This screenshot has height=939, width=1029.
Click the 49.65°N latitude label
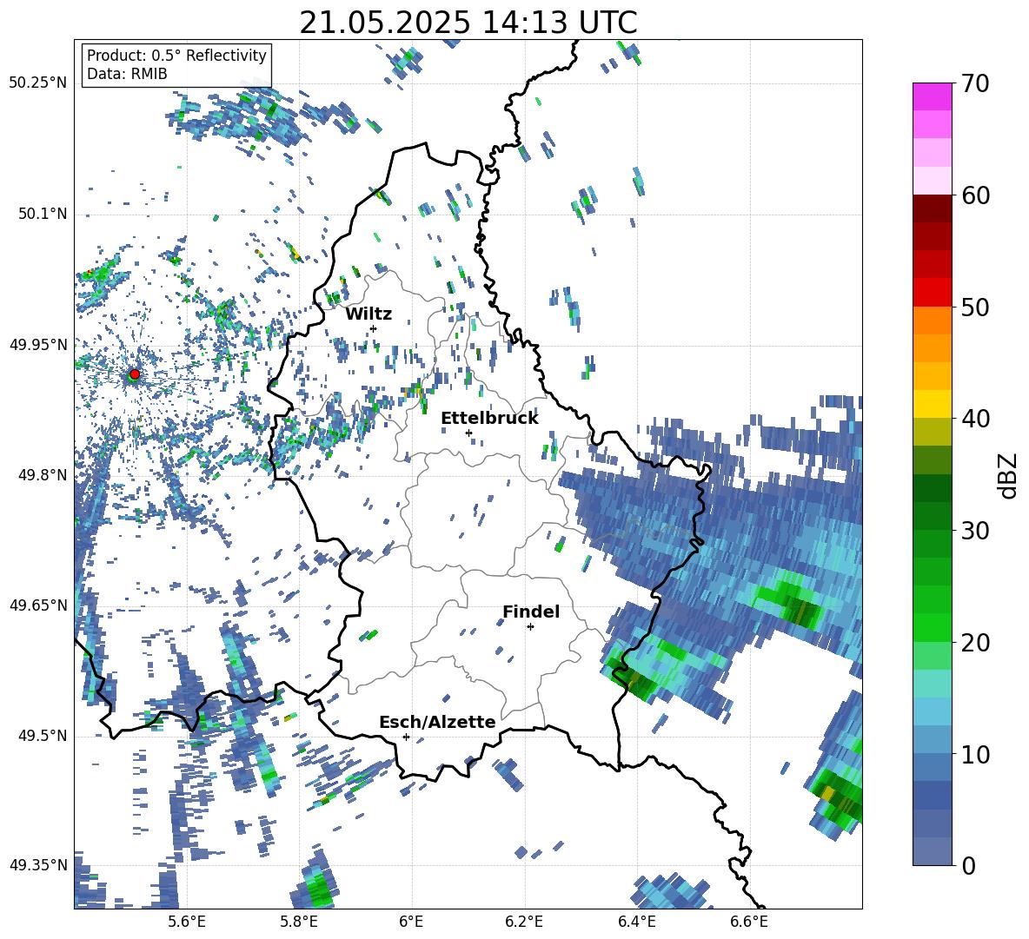(38, 605)
